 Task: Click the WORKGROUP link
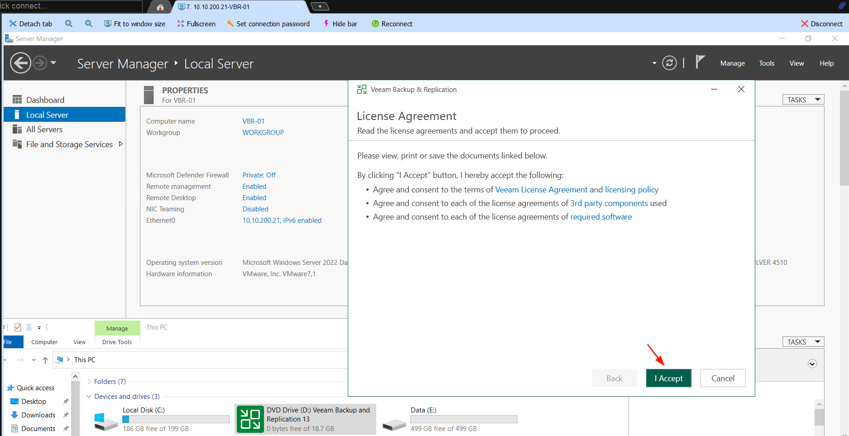[263, 133]
